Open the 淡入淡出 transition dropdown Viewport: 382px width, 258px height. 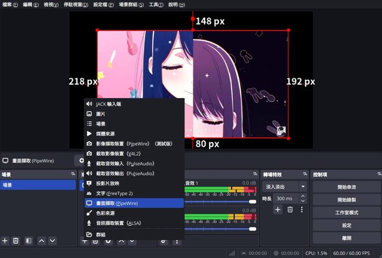coord(285,187)
